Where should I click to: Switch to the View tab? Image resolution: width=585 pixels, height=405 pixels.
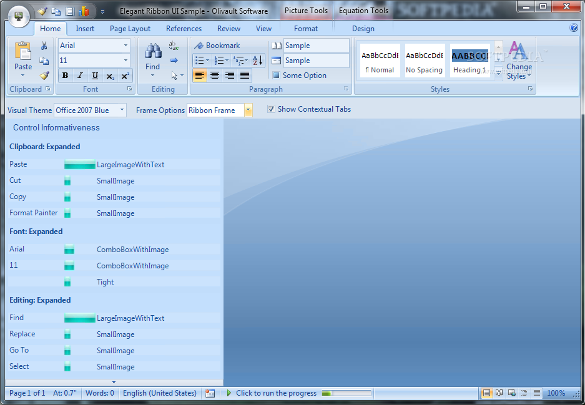coord(263,29)
